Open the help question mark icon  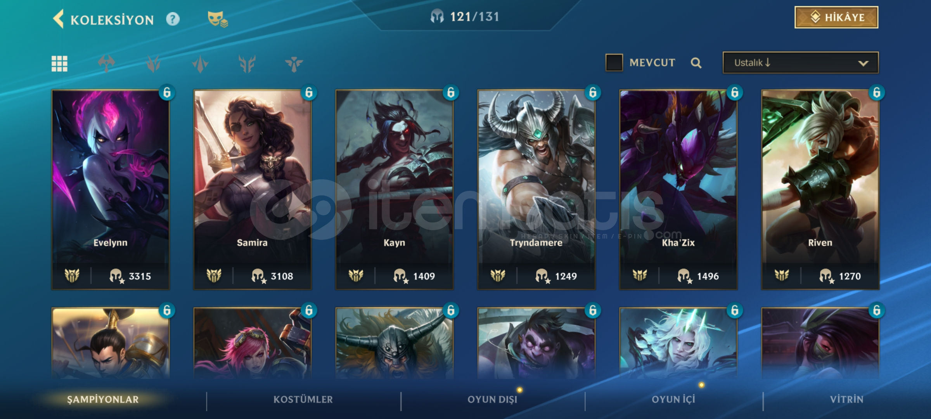173,19
